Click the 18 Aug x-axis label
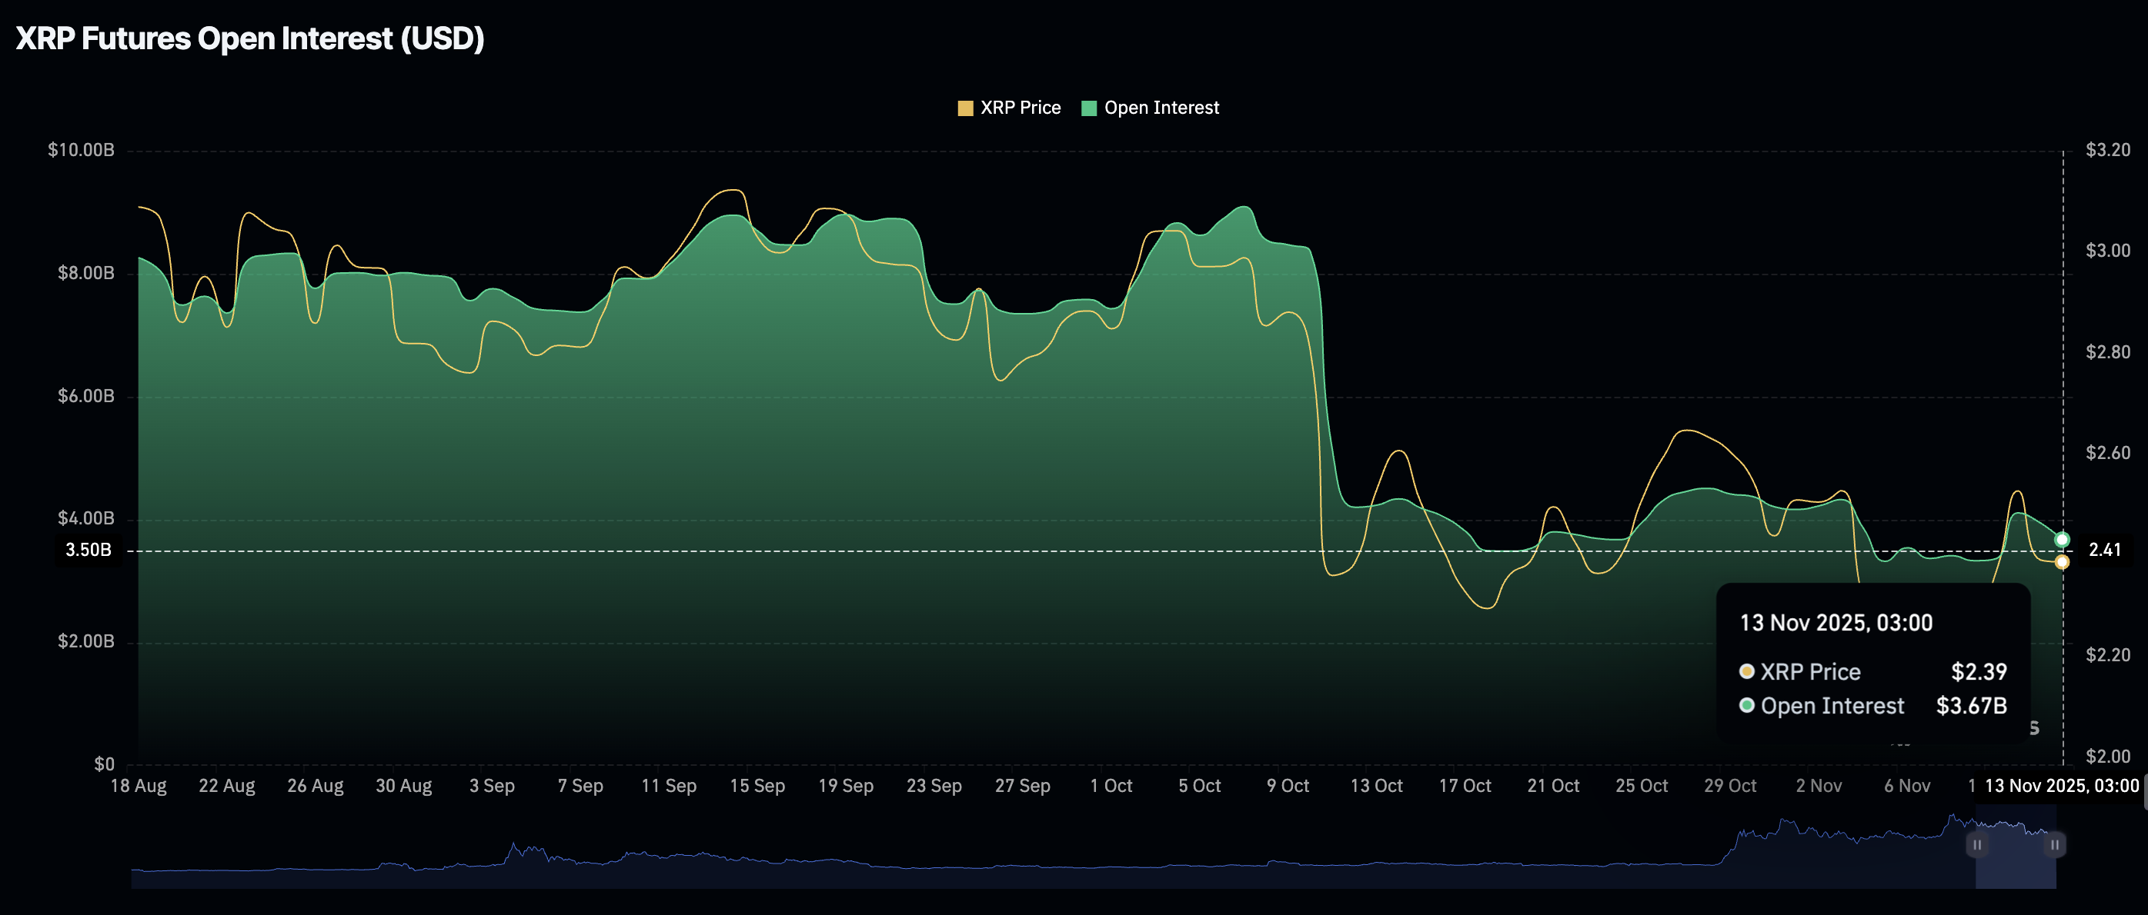This screenshot has height=915, width=2148. click(x=139, y=786)
